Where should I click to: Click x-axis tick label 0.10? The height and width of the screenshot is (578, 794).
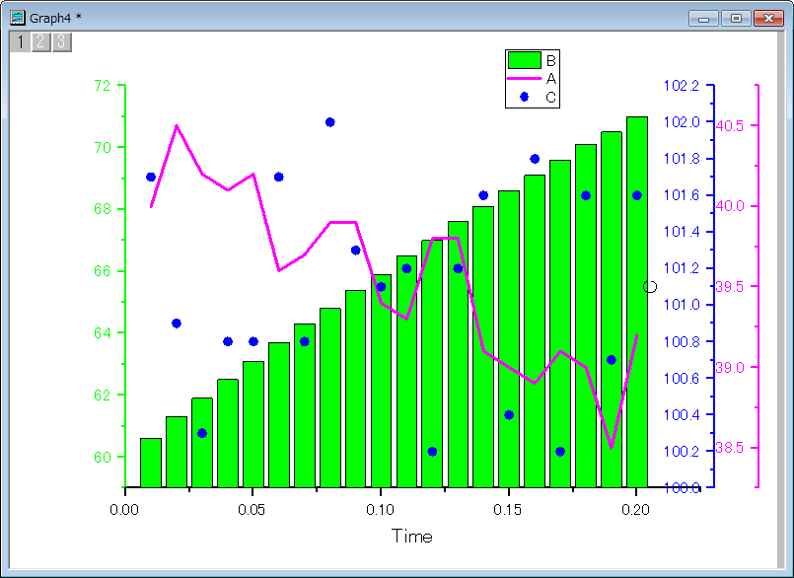click(x=380, y=510)
